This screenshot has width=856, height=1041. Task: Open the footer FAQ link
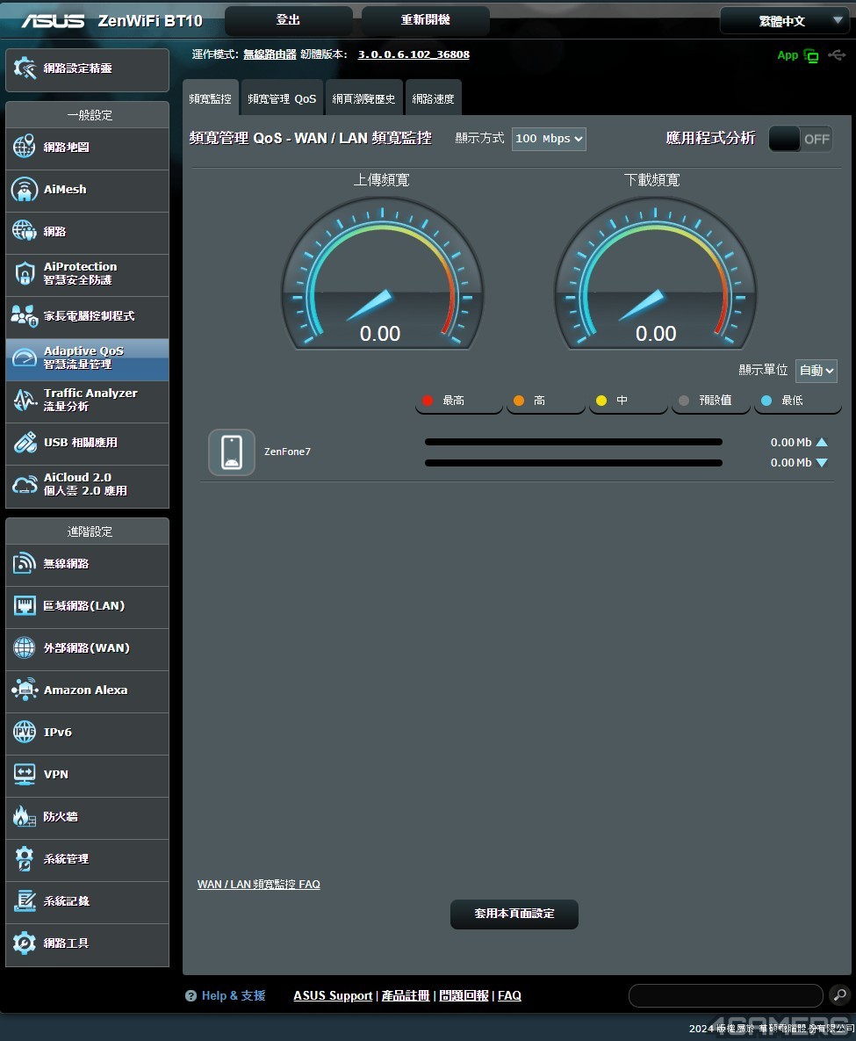pyautogui.click(x=509, y=995)
